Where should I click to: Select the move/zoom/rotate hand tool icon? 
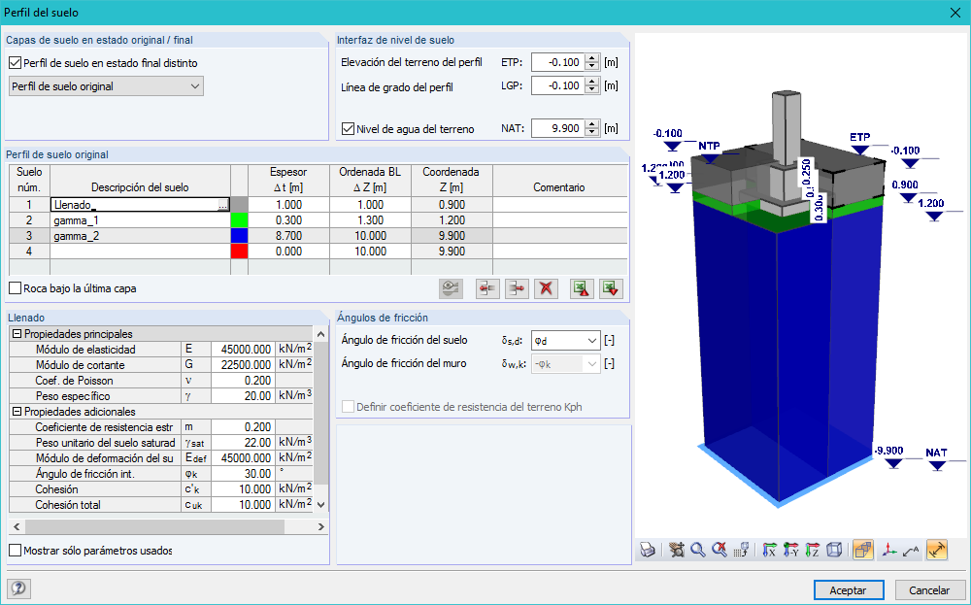pyautogui.click(x=676, y=550)
